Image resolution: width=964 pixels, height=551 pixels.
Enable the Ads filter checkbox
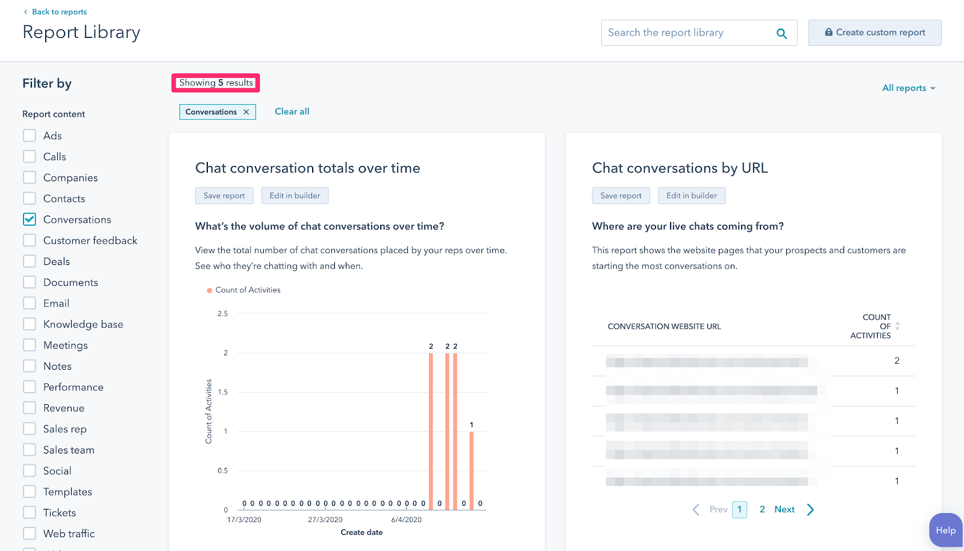30,135
